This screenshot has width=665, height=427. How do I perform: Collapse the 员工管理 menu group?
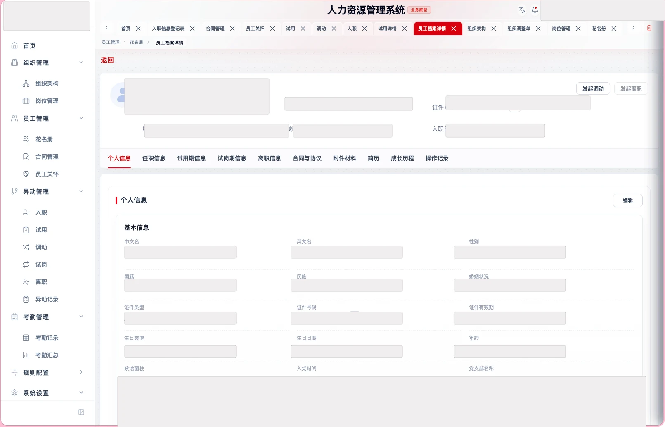coord(81,118)
